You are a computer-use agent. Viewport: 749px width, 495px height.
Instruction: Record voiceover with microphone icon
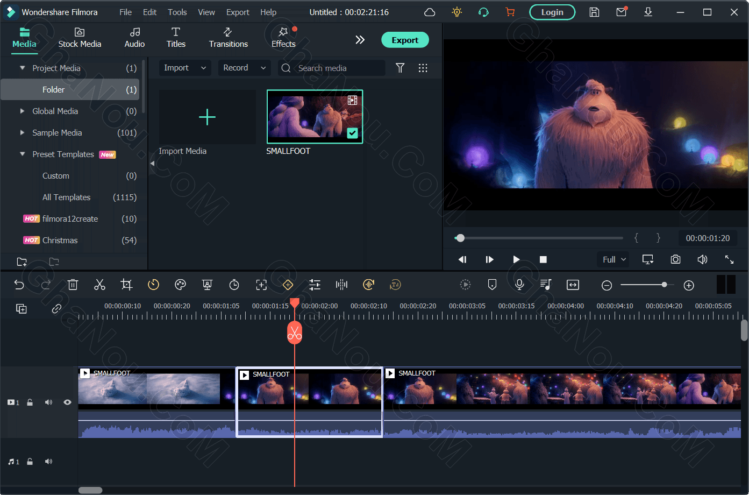pos(519,285)
